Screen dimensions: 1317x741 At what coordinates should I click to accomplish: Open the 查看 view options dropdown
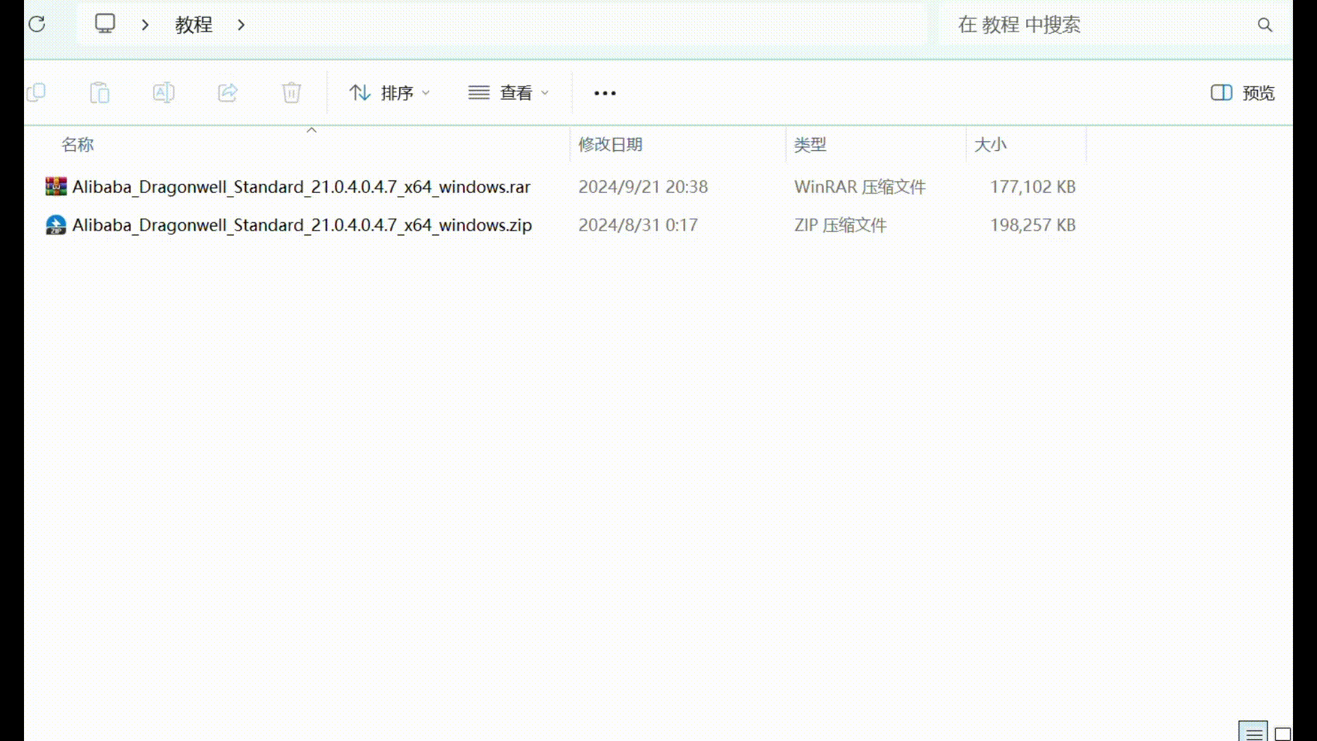coord(508,93)
